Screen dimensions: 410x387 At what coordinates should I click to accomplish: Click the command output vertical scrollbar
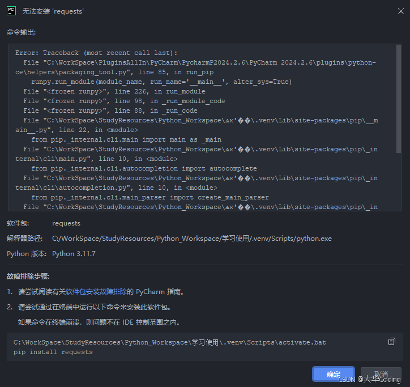click(399, 99)
